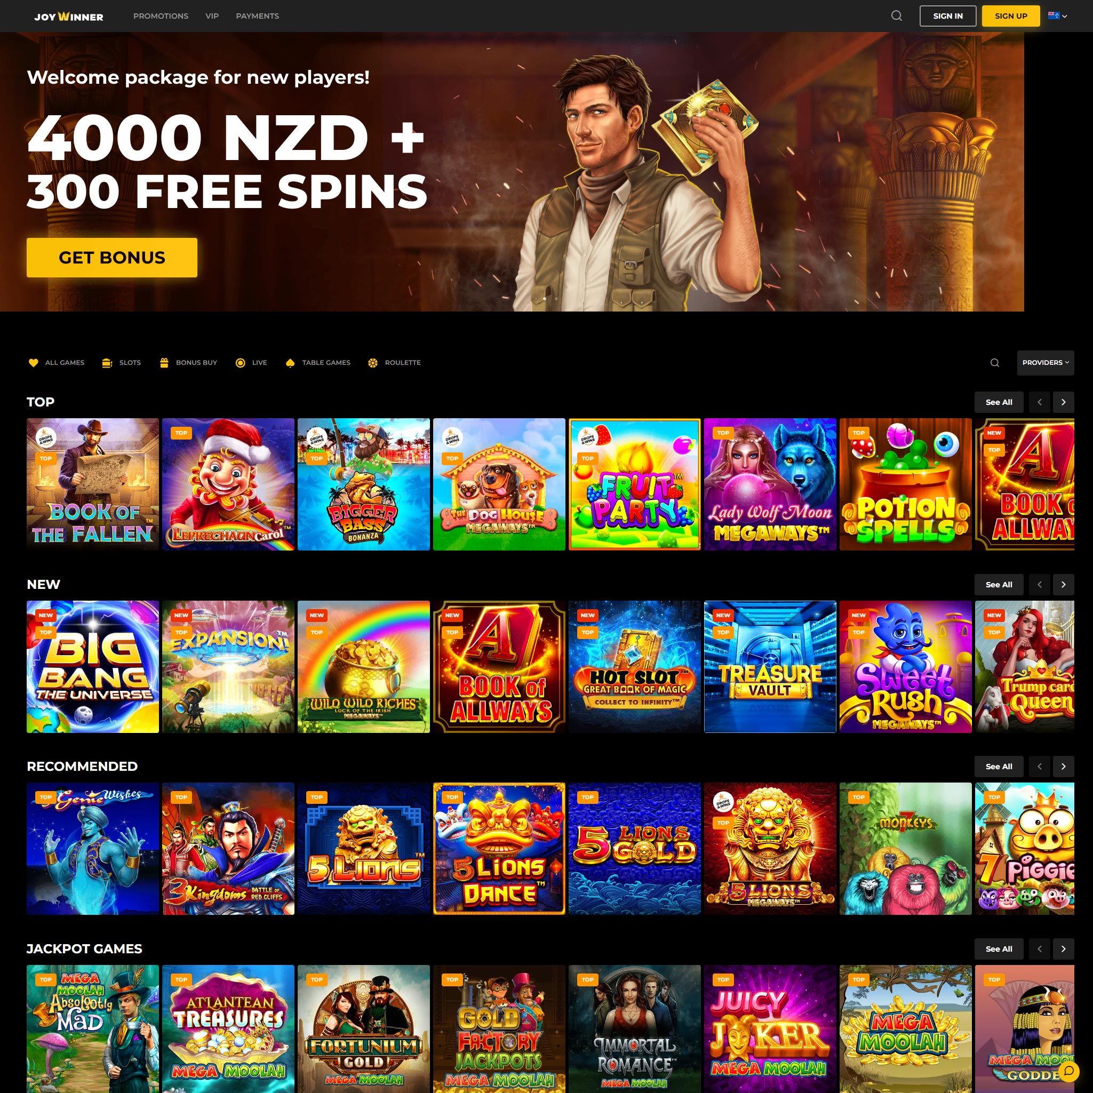Screen dimensions: 1093x1093
Task: Click the JoyWinner logo
Action: point(68,17)
